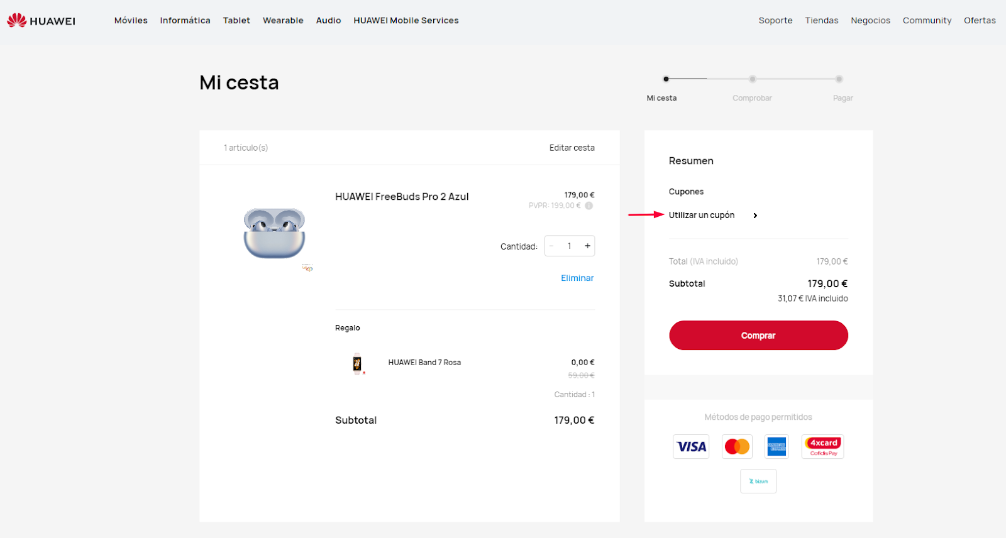Select the 1 artículo(s) text

click(x=246, y=148)
